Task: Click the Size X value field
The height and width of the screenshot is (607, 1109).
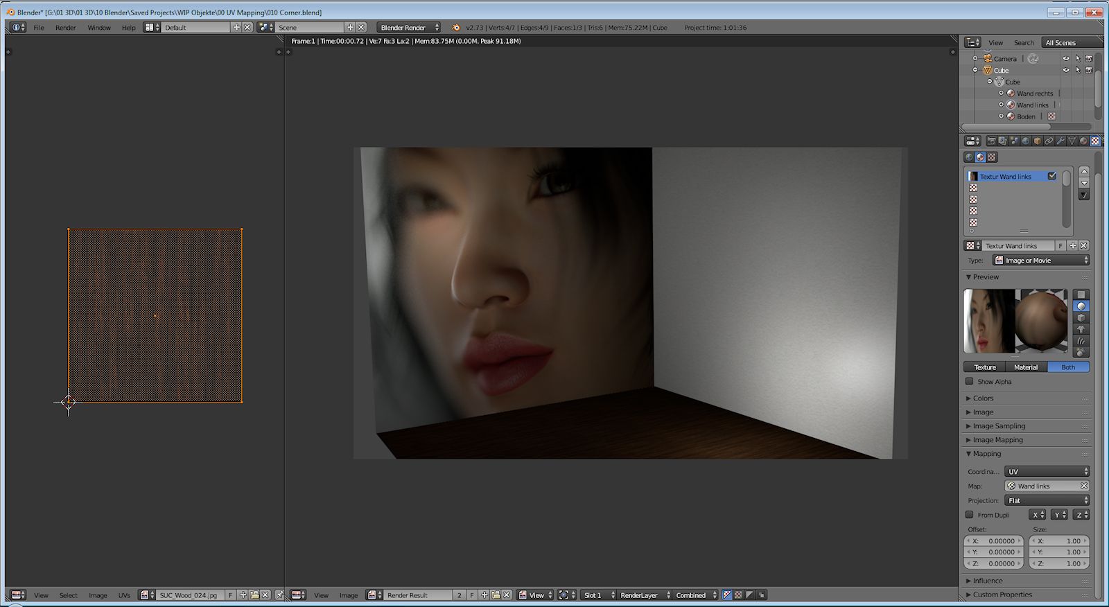Action: pyautogui.click(x=1059, y=541)
